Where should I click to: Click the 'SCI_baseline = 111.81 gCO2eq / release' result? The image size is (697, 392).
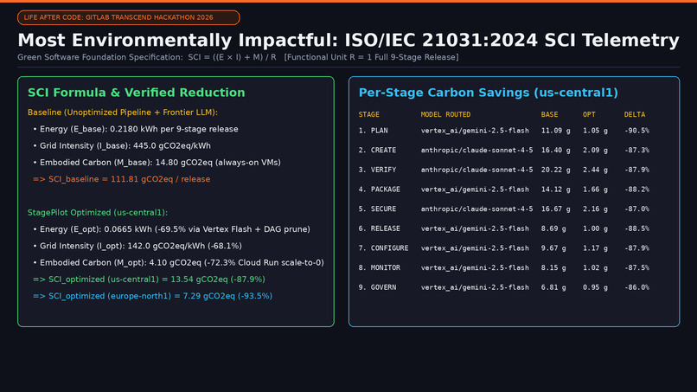click(122, 179)
